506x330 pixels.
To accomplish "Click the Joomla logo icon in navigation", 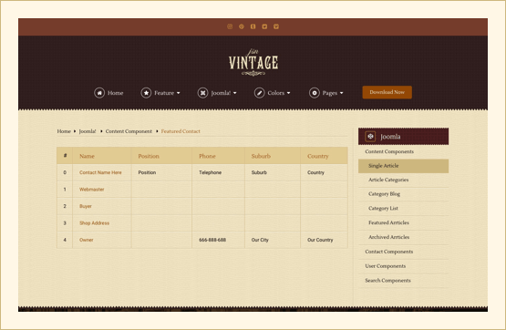I will coord(202,93).
